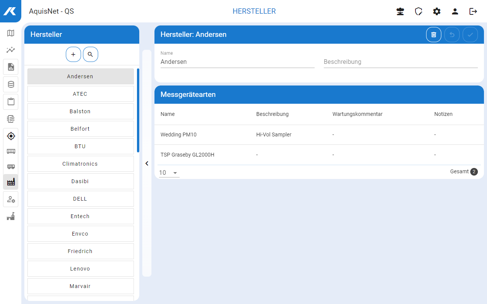This screenshot has width=487, height=304.
Task: Click the delete trash button for Andersen
Action: [x=433, y=35]
